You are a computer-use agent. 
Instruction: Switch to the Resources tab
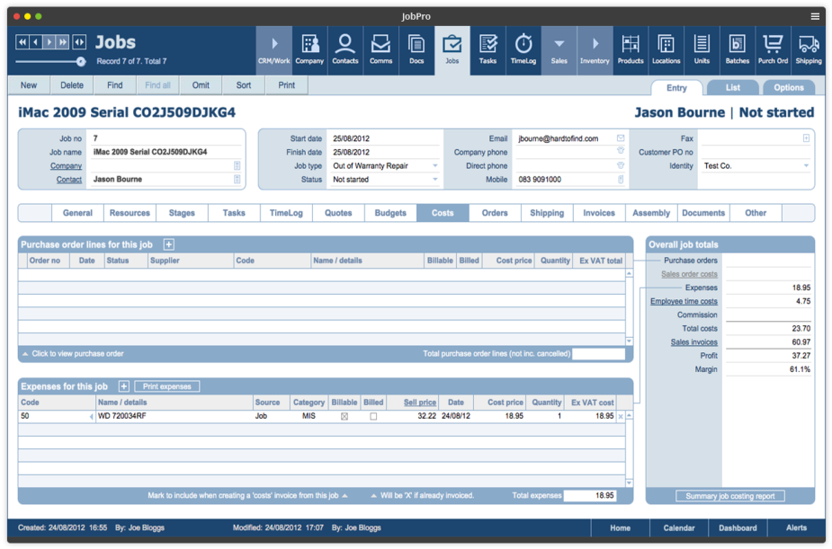click(130, 213)
